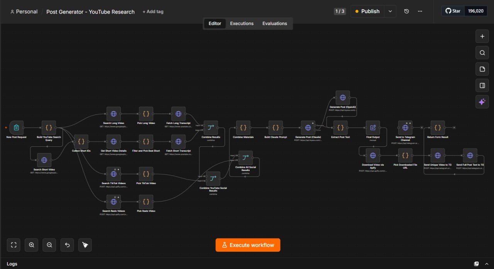Open the more options ellipsis menu
494x269 pixels.
[x=420, y=11]
